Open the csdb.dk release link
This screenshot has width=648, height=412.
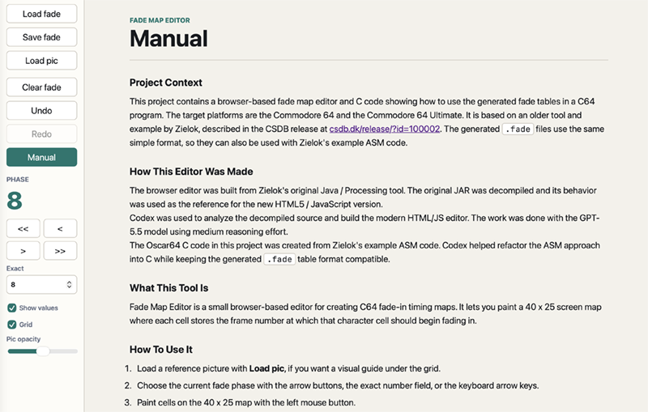click(384, 129)
